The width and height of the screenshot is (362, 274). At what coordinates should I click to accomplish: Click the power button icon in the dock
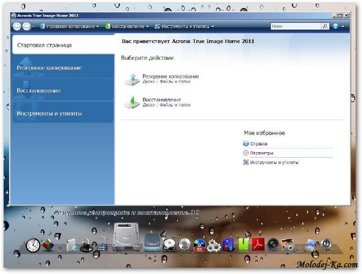click(326, 245)
